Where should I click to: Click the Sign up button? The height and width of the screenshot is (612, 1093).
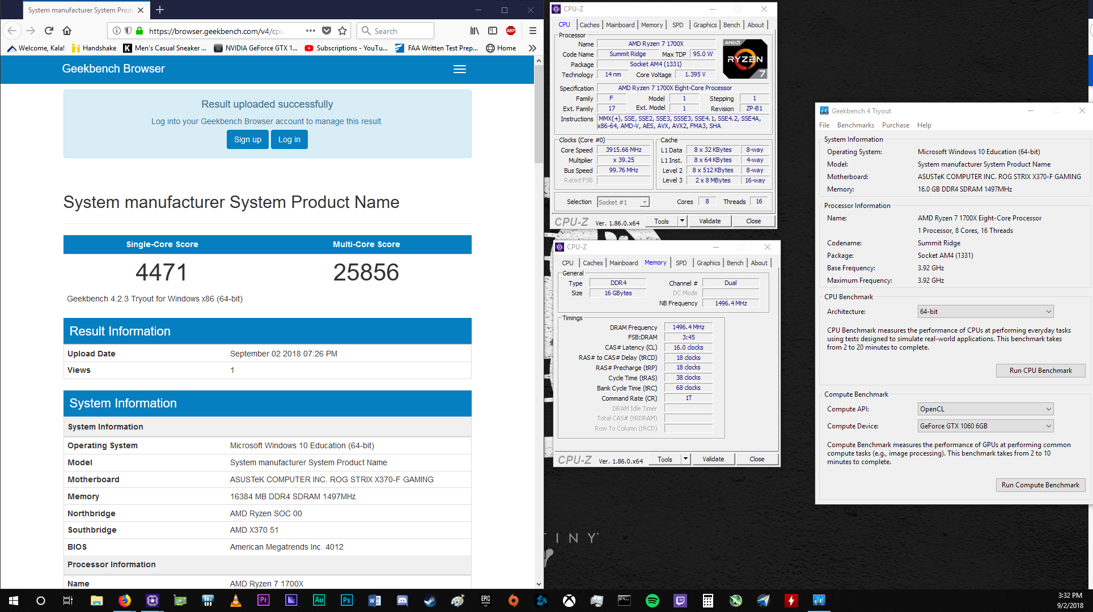(248, 139)
